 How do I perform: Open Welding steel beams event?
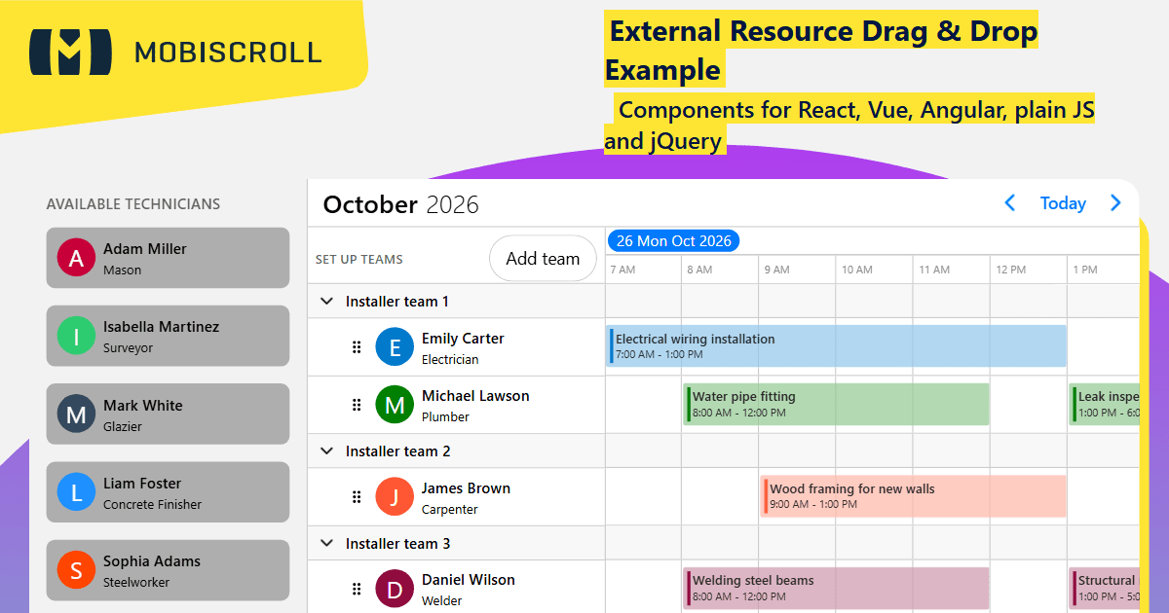tap(837, 589)
